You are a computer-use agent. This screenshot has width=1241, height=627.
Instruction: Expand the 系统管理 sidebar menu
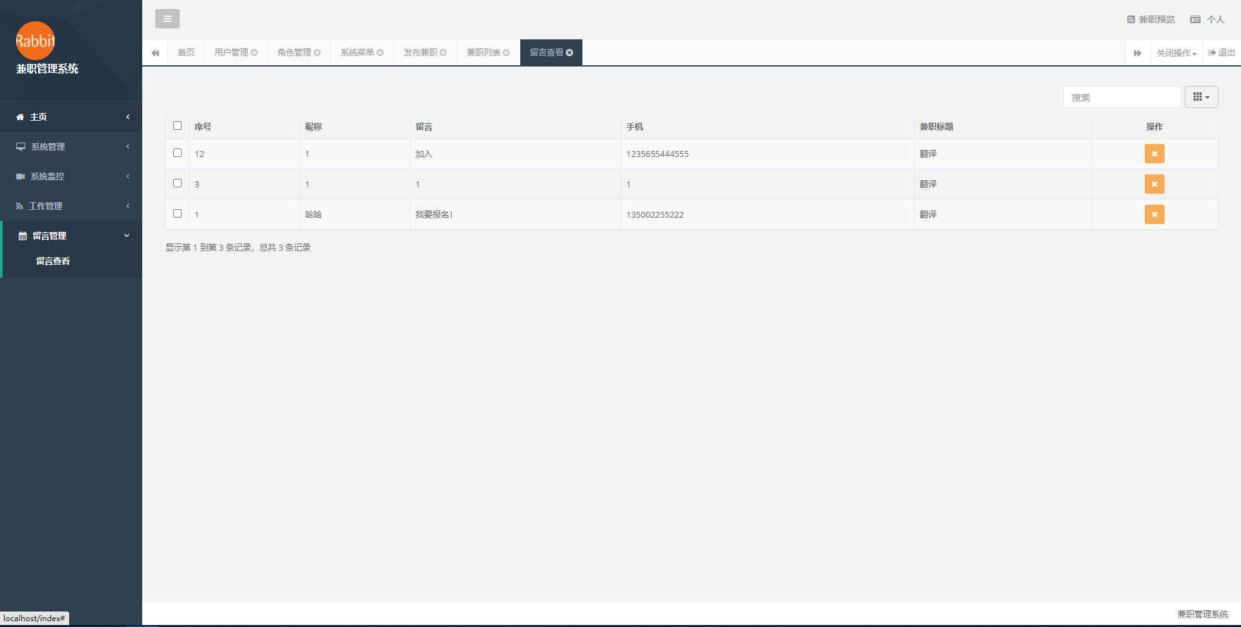click(71, 147)
